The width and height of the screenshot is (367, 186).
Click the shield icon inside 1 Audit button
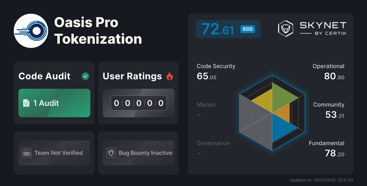(27, 103)
